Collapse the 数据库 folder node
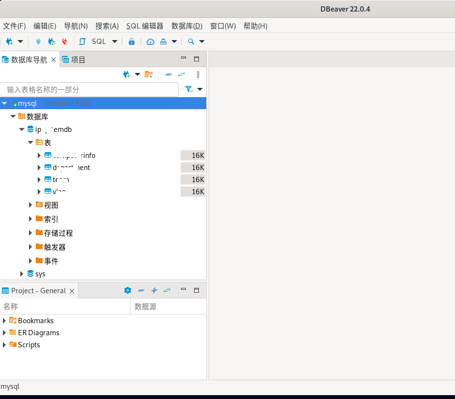This screenshot has height=399, width=455. 13,116
